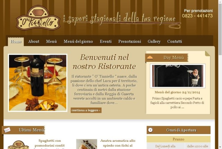Go to the Contatti page

click(x=175, y=41)
